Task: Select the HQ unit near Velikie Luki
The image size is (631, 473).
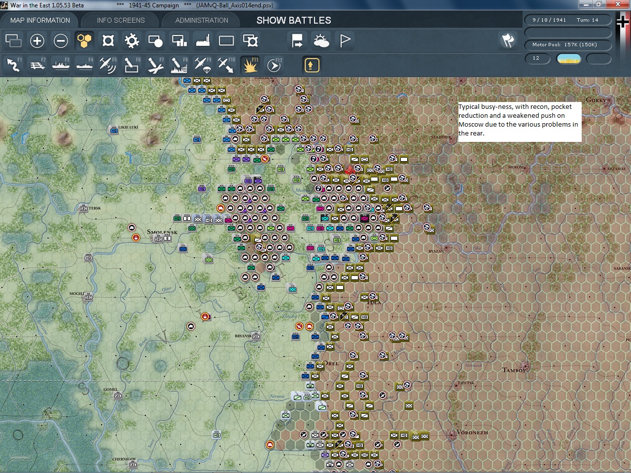Action: coord(114,131)
